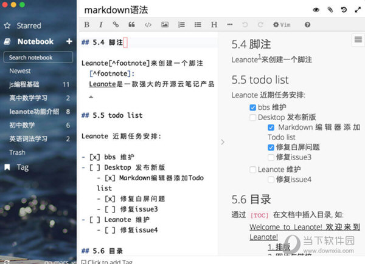
Task: Apply bold formatting from the editor toolbar
Action: pyautogui.click(x=87, y=25)
